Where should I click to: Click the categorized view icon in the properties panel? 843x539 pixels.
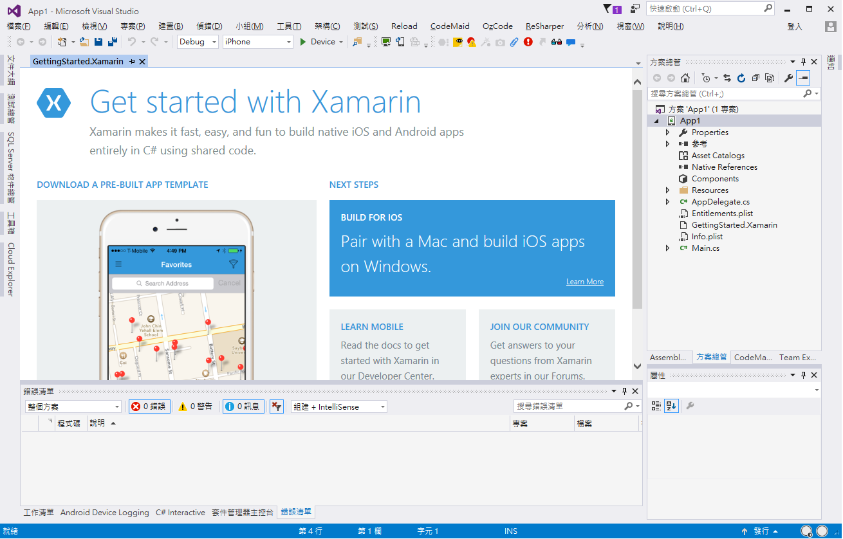pyautogui.click(x=656, y=406)
